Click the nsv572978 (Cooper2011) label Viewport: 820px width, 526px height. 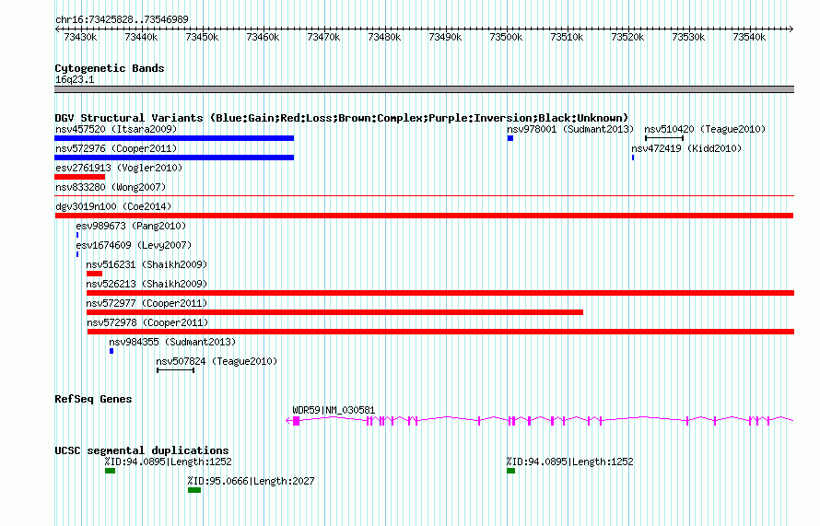tap(147, 322)
